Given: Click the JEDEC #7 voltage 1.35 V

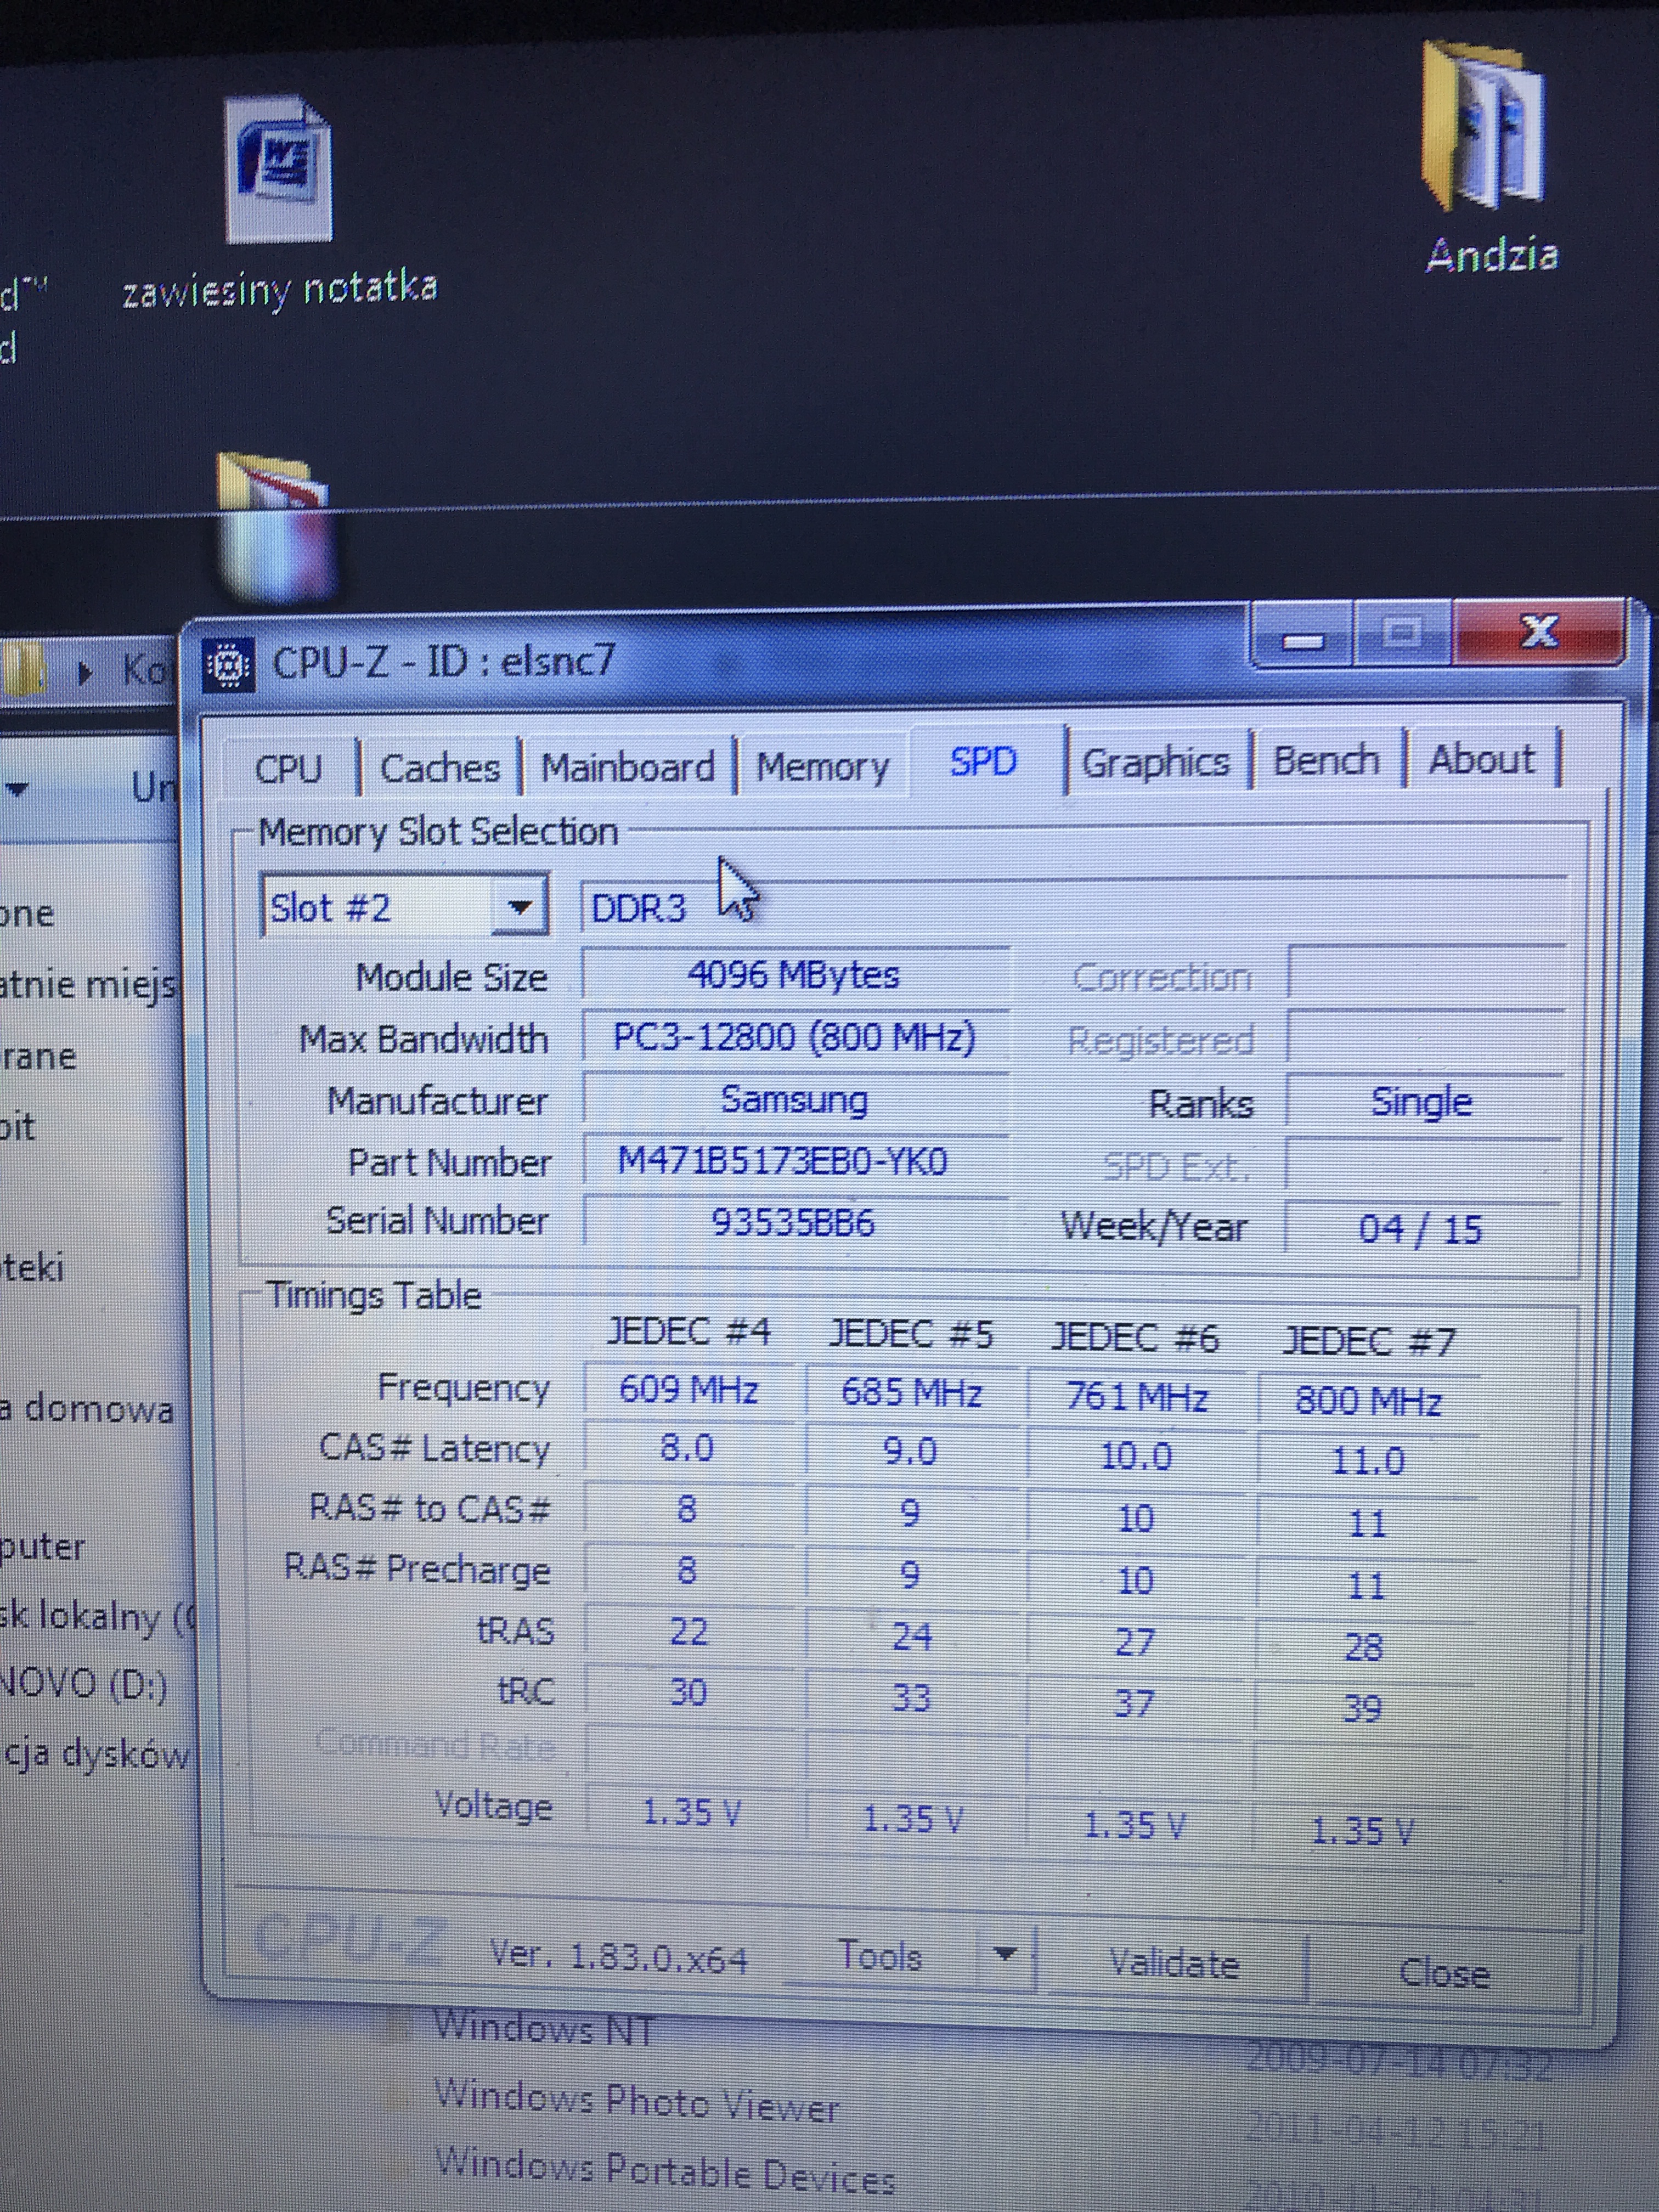Looking at the screenshot, I should (x=1362, y=1831).
